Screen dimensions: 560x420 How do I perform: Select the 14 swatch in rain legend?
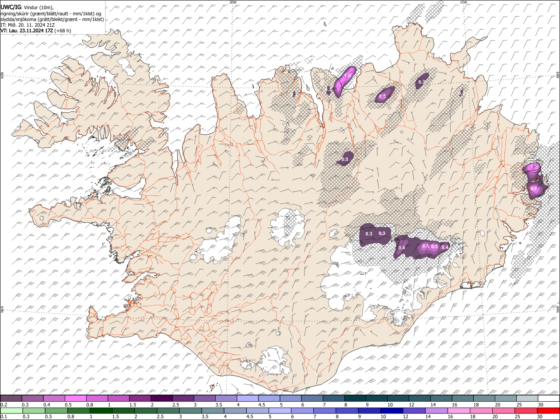coord(436,410)
